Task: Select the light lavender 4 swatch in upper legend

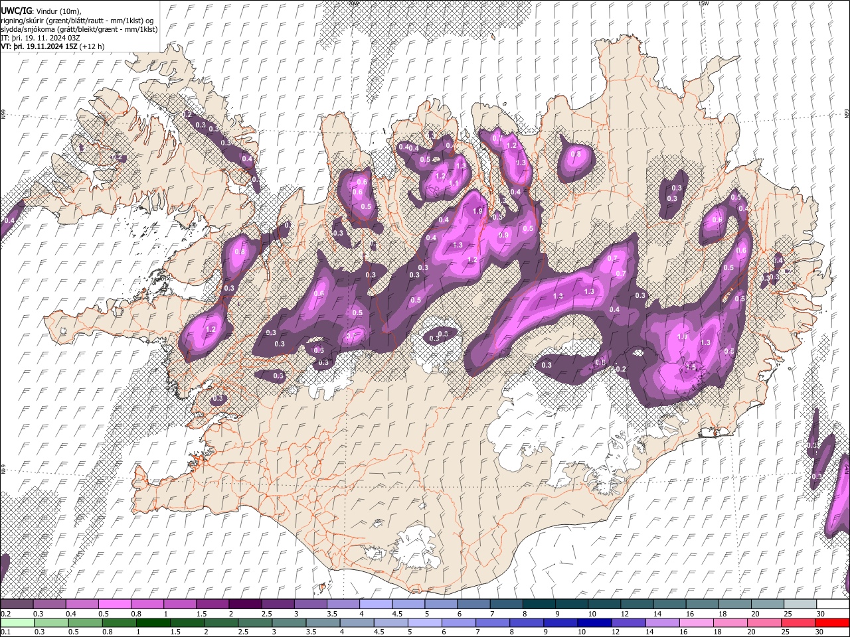Action: click(376, 604)
